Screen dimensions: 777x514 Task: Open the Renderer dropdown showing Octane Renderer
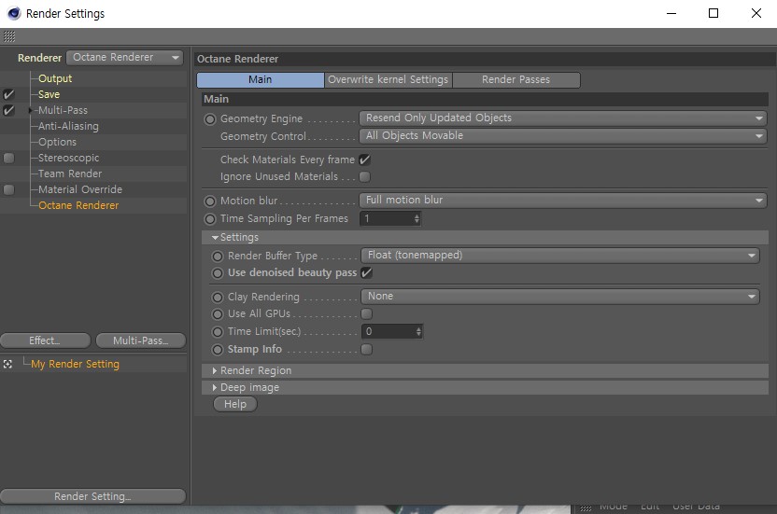(125, 58)
